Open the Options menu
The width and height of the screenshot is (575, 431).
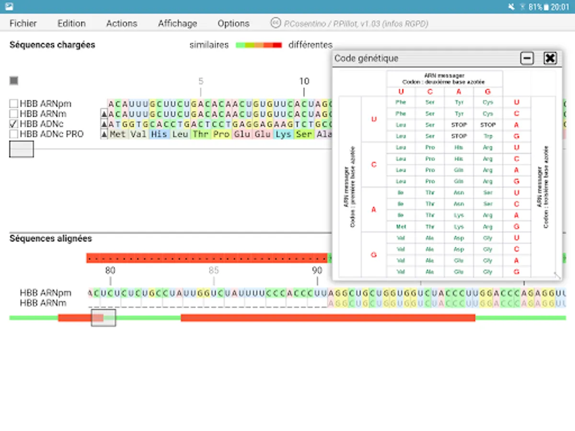[233, 23]
